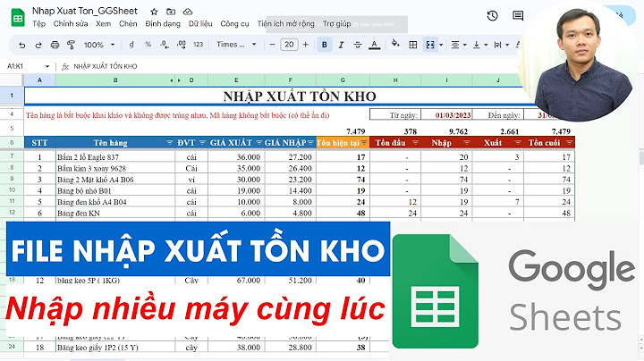Open the 123 number formats menu
The image size is (644, 361).
click(x=198, y=45)
